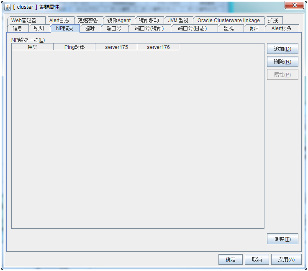This screenshot has height=271, width=308.
Task: Select the 延迟警告 tab
Action: (88, 20)
